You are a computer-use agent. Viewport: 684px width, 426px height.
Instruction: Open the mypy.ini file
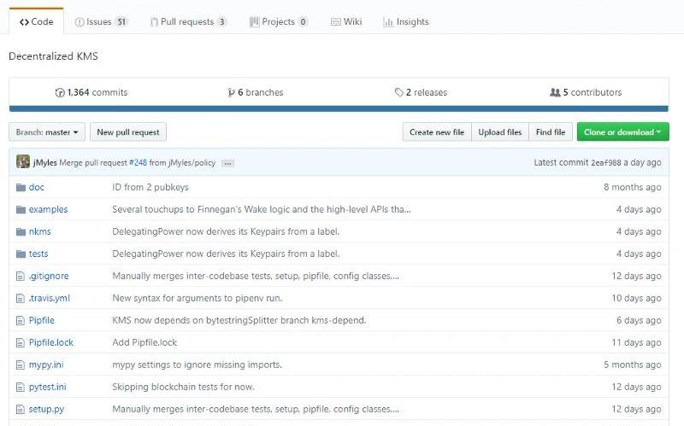(46, 365)
